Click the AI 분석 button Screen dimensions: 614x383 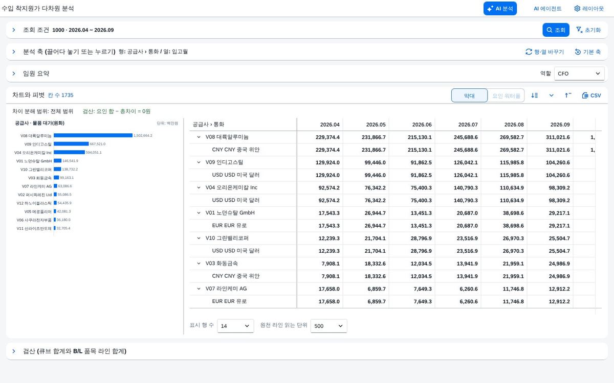pyautogui.click(x=500, y=9)
